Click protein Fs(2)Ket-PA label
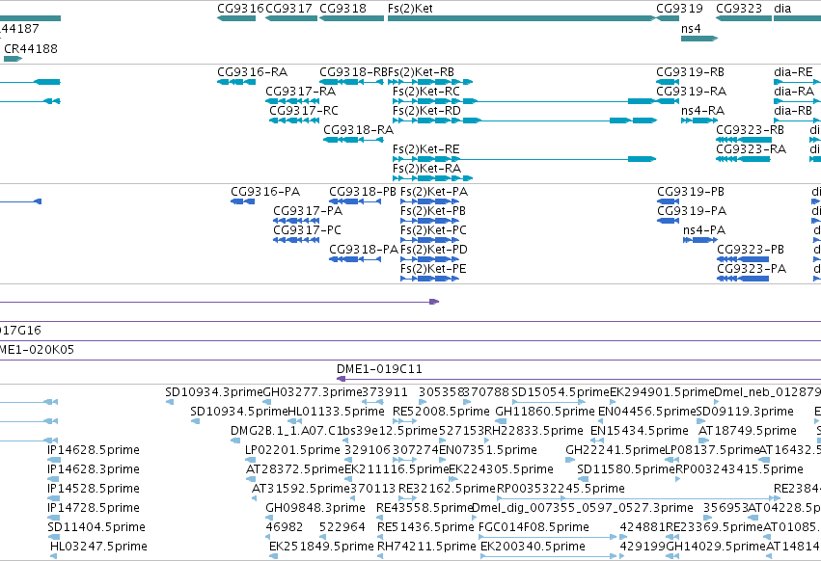 pyautogui.click(x=434, y=192)
